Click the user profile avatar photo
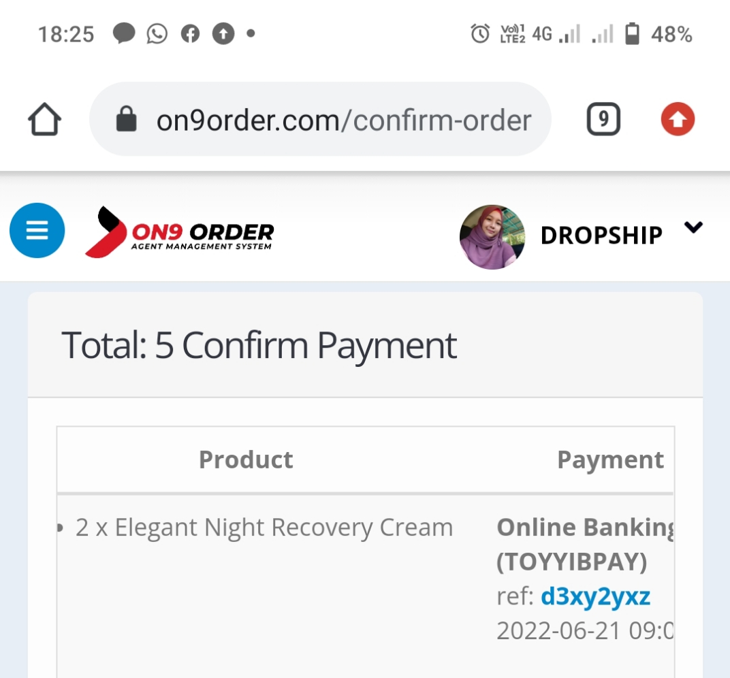Screen dimensions: 730x678 (x=492, y=237)
